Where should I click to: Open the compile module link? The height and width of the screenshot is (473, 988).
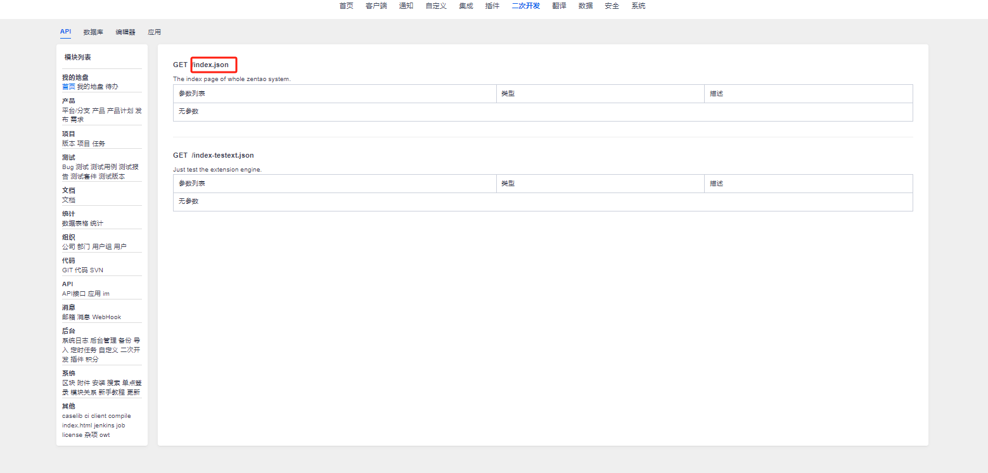pyautogui.click(x=120, y=416)
